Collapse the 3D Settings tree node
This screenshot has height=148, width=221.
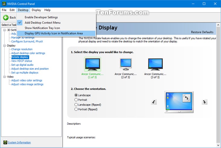coord(4,30)
